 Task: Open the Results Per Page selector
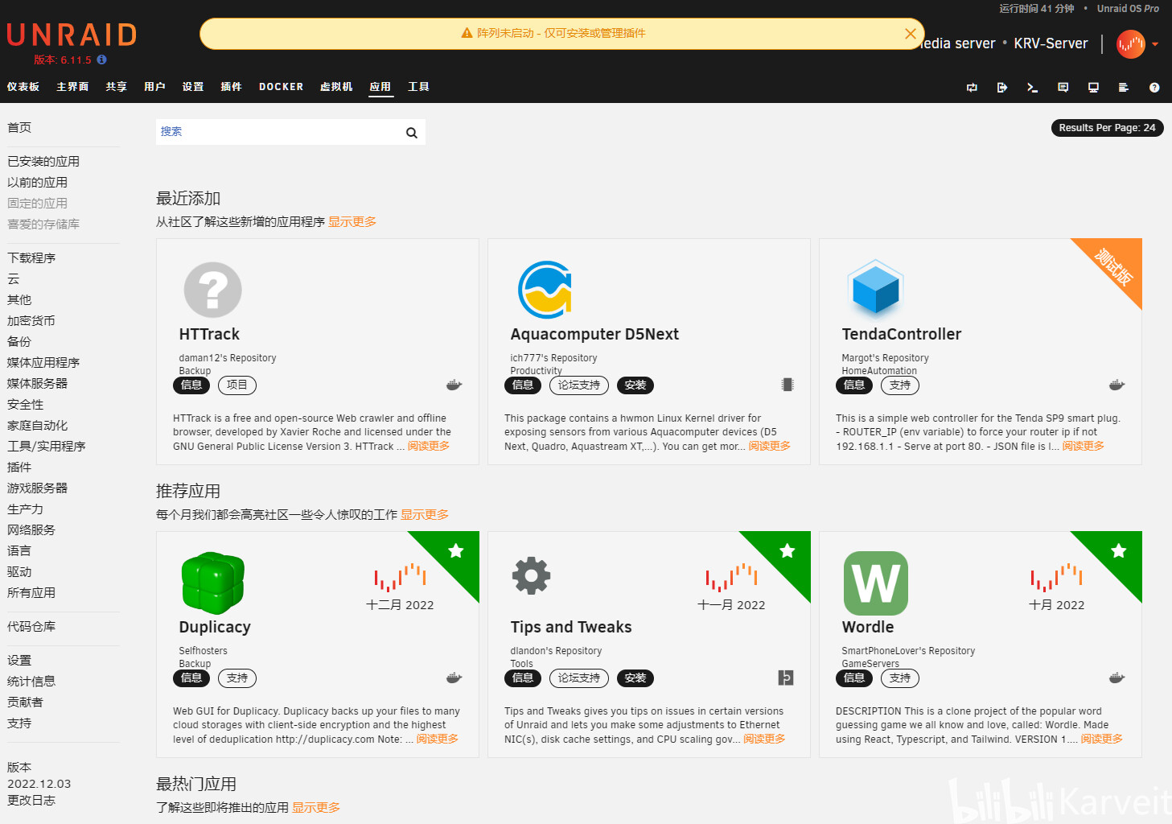(1107, 128)
